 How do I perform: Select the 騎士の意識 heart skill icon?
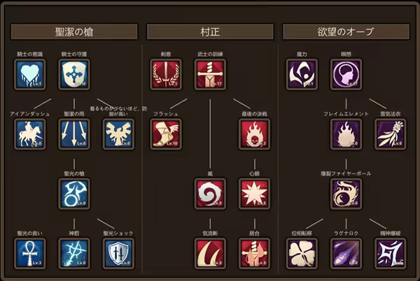pos(29,75)
